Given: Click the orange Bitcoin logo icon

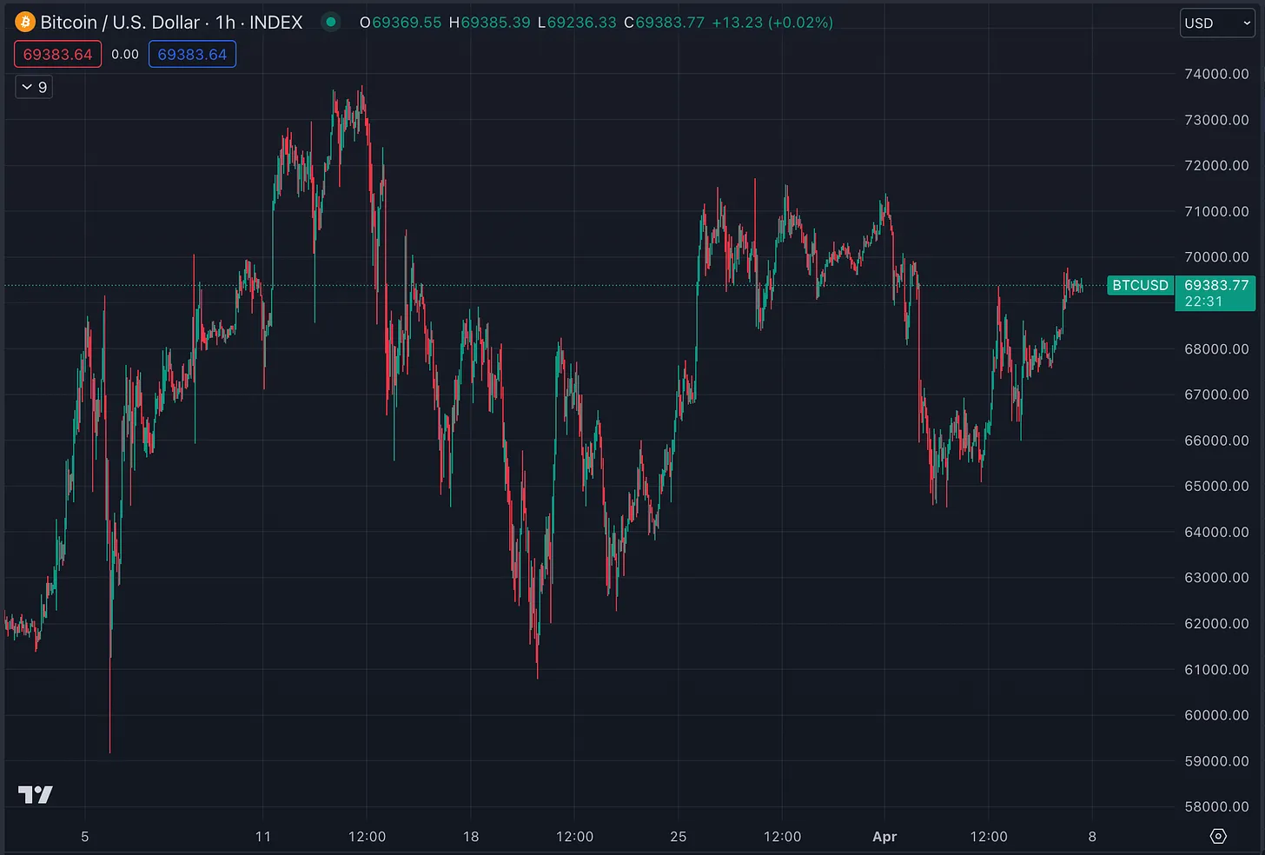Looking at the screenshot, I should coord(25,22).
